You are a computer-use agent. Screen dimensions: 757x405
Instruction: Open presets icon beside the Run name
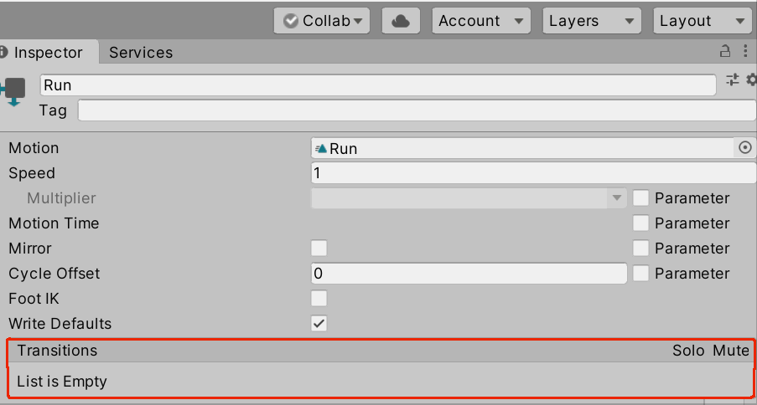(732, 80)
